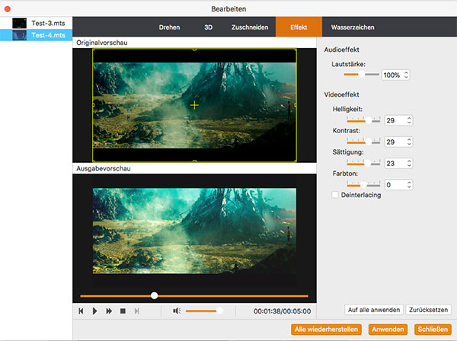Switch to the 3D tab
The width and height of the screenshot is (457, 341).
(208, 27)
